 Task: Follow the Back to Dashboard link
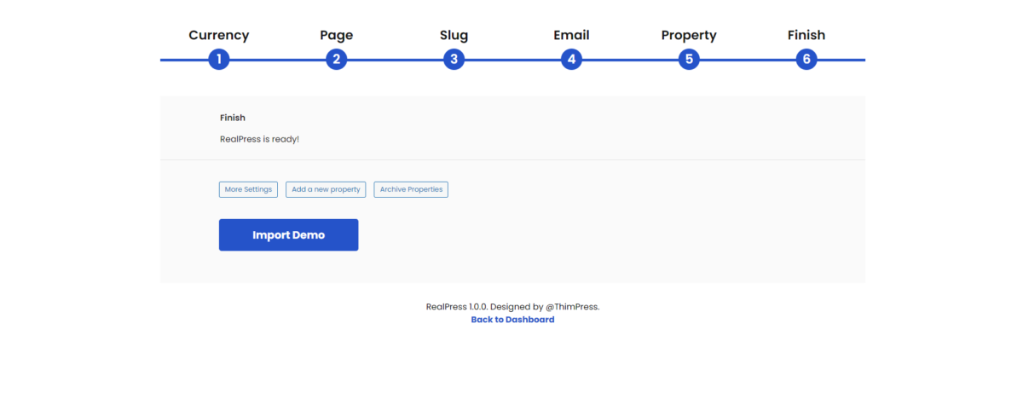tap(512, 320)
